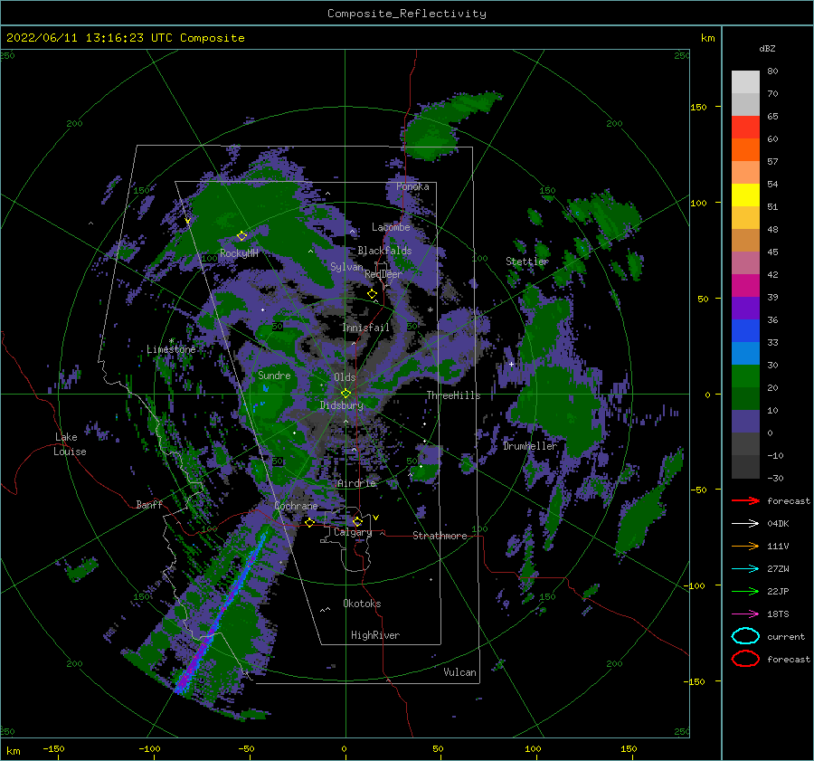Click the red forecast oval icon
The image size is (814, 761).
tap(745, 659)
